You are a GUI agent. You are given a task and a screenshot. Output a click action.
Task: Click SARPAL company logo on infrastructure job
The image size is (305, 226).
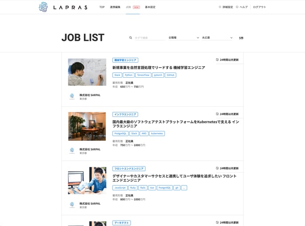point(72,151)
